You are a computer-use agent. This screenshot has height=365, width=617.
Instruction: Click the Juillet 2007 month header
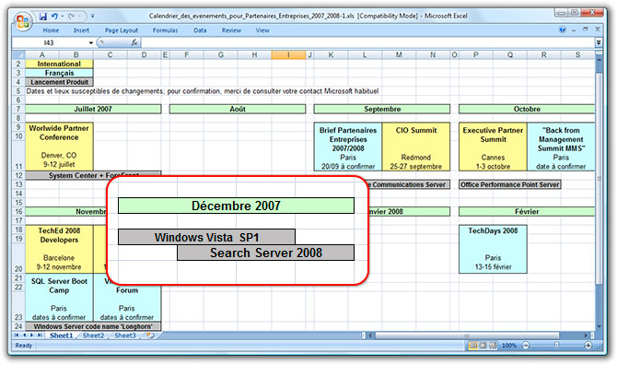(x=93, y=109)
